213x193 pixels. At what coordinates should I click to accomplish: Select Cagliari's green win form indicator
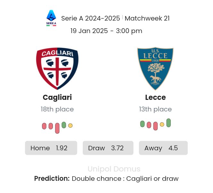tap(64, 125)
